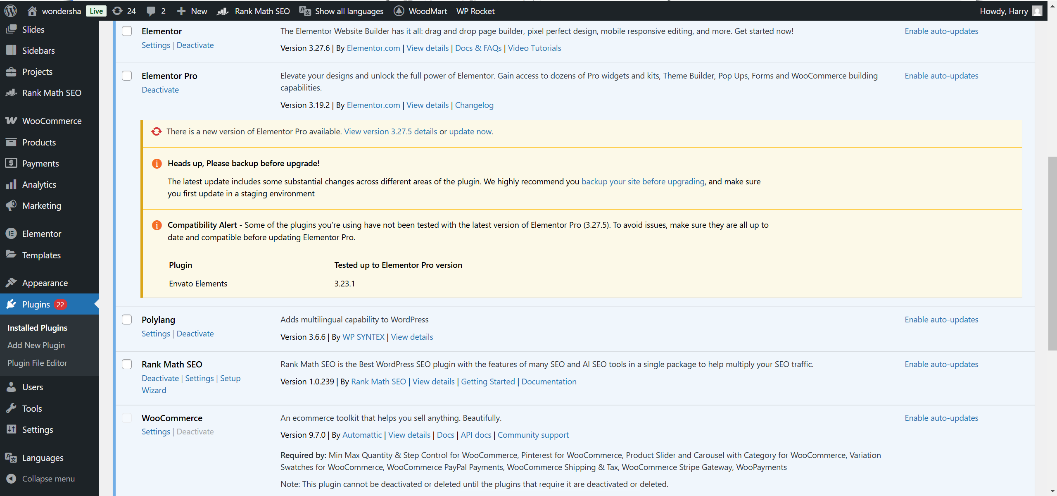The width and height of the screenshot is (1057, 496).
Task: Click the WoodMart toolbar icon
Action: pos(399,11)
